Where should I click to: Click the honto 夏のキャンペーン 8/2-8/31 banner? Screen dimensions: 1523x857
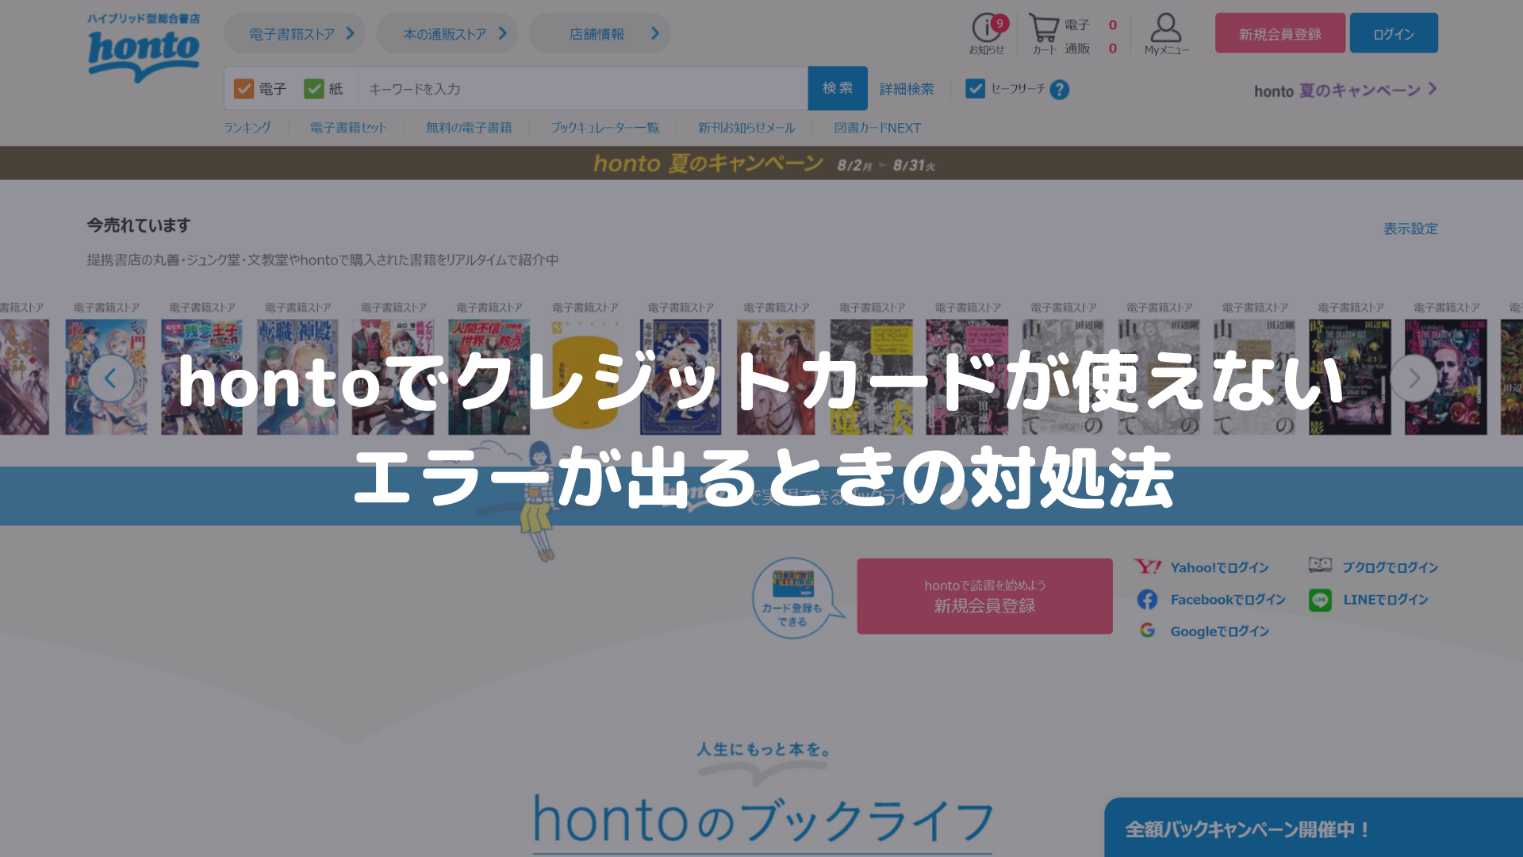point(761,163)
